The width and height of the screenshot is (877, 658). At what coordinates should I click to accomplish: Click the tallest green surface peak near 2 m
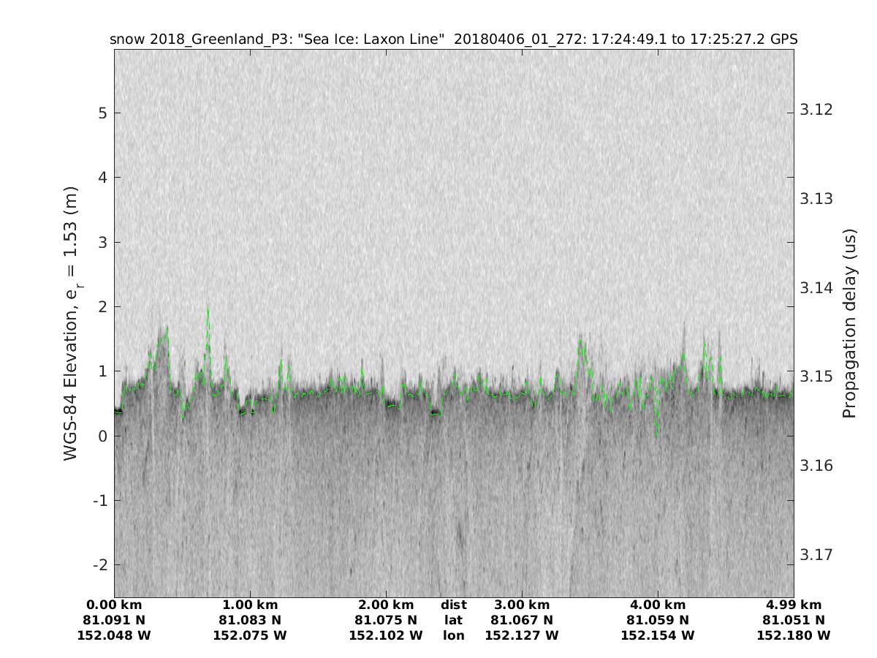pos(208,310)
